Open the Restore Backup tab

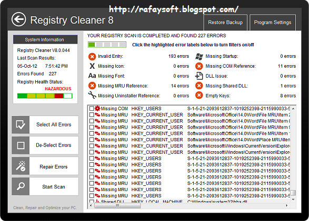click(x=225, y=23)
